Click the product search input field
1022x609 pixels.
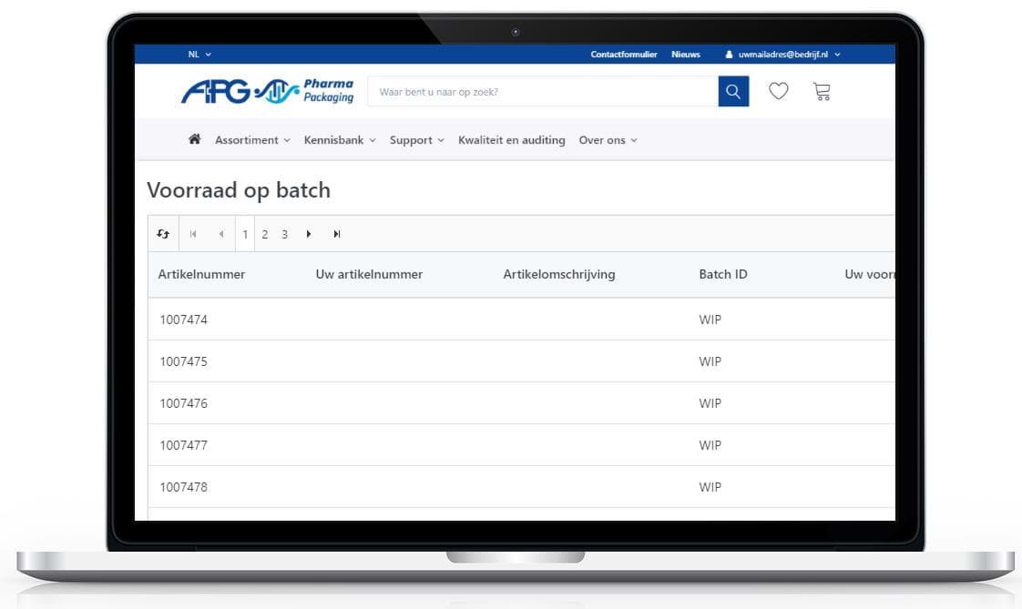(x=542, y=92)
